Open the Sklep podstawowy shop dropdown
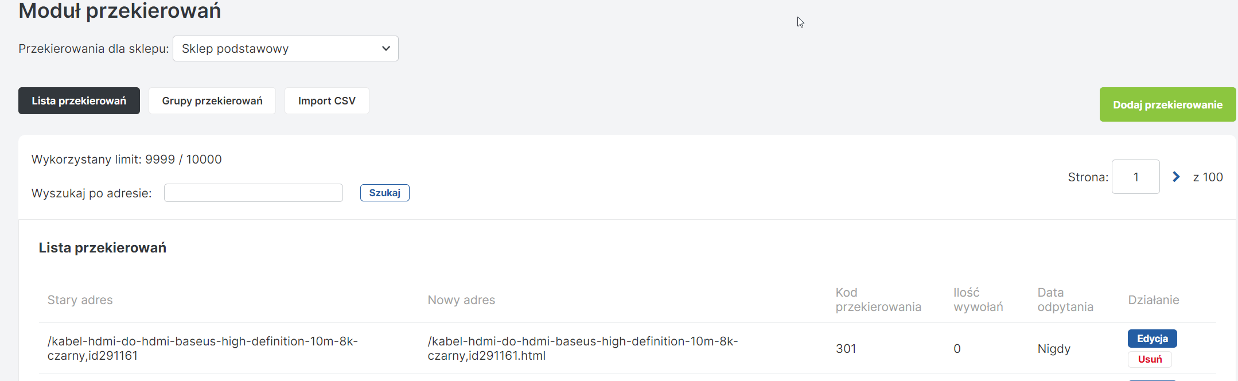The height and width of the screenshot is (381, 1238). [285, 49]
